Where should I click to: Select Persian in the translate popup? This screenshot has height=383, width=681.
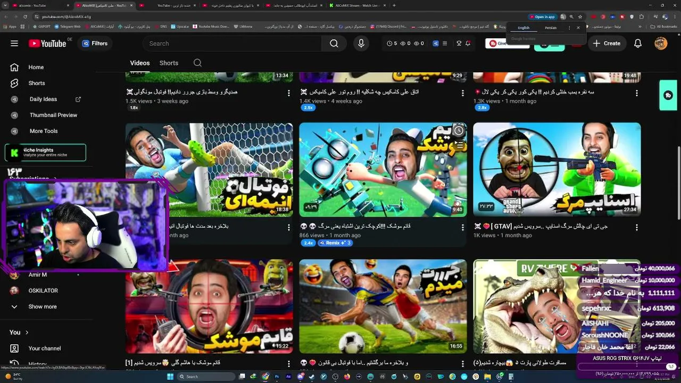coord(551,28)
